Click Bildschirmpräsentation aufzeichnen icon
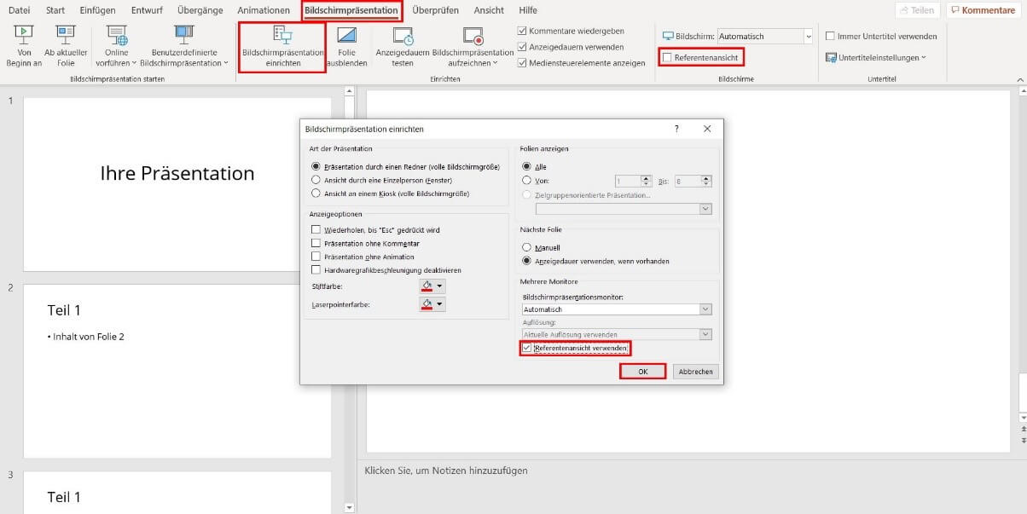The image size is (1027, 514). pos(473,46)
